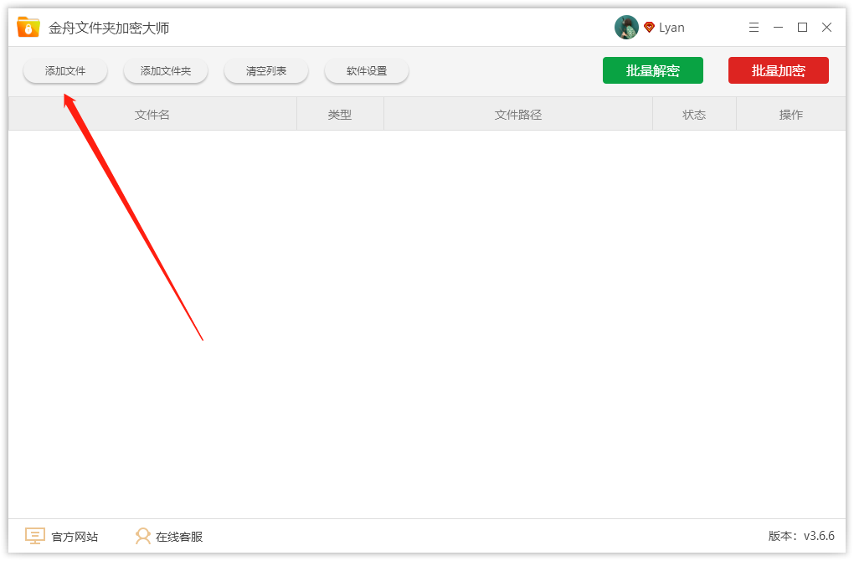Open the hamburger menu in title bar
The image size is (854, 561).
tap(754, 28)
